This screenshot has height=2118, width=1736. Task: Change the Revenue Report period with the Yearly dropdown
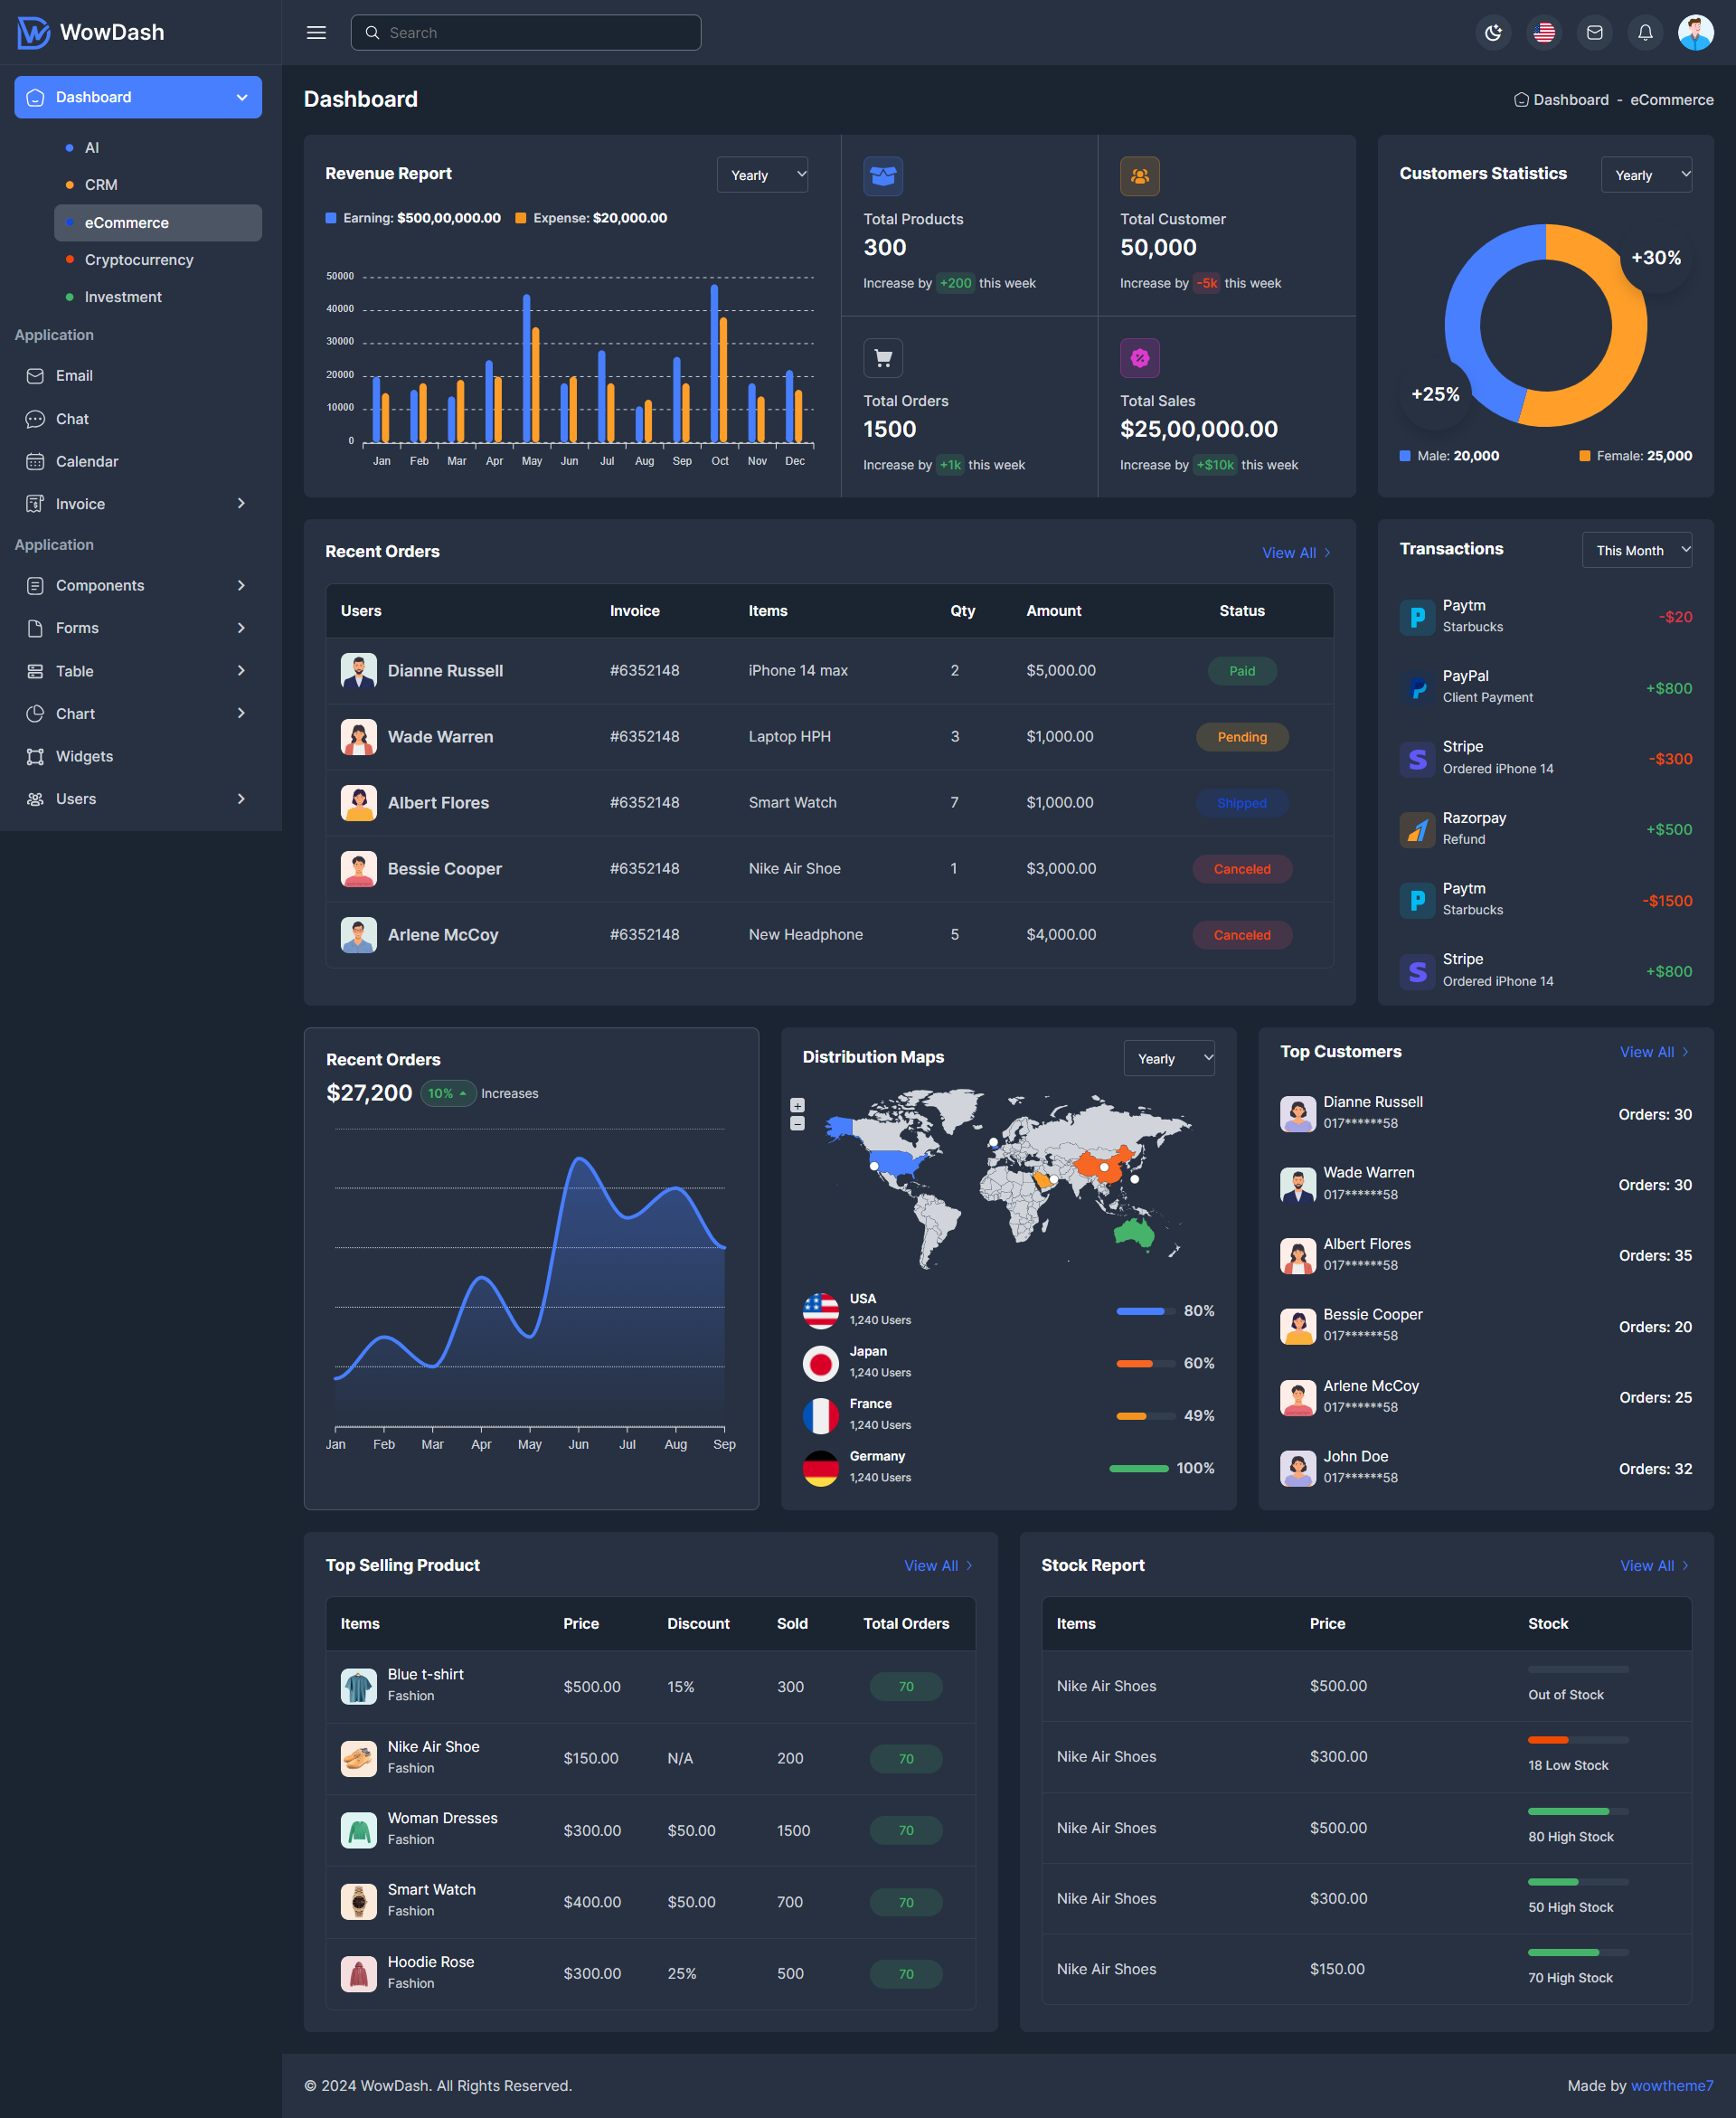pyautogui.click(x=762, y=174)
